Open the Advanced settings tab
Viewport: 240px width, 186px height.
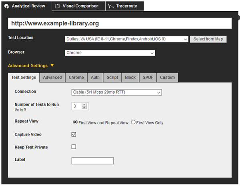pos(52,78)
